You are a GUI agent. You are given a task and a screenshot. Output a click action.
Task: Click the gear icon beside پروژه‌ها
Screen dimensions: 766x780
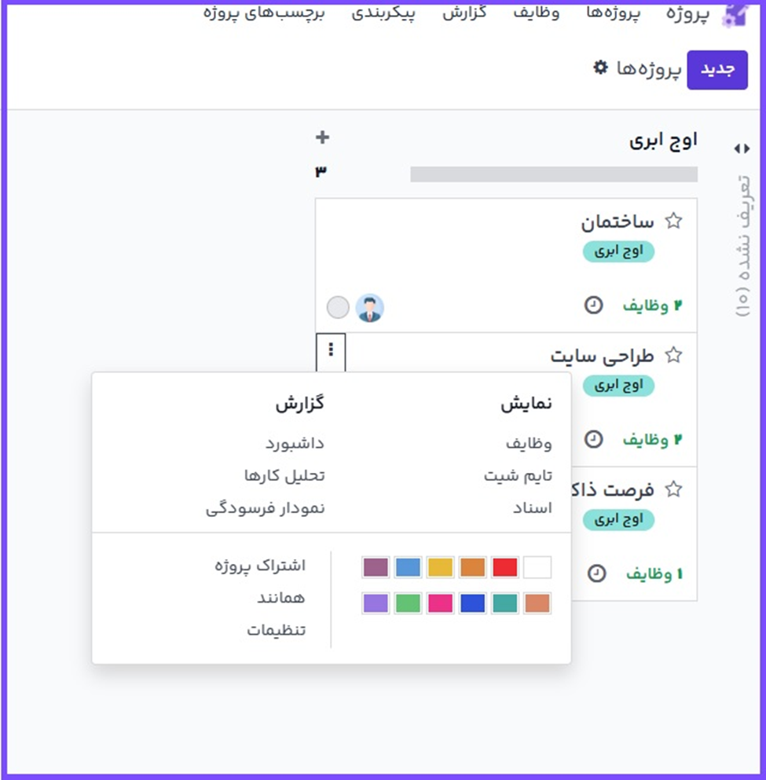[x=600, y=68]
